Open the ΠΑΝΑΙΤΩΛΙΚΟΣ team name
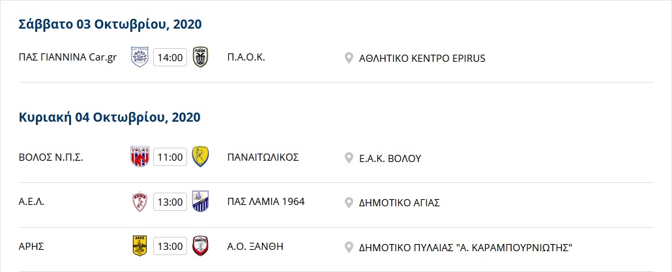The image size is (672, 272). point(263,157)
